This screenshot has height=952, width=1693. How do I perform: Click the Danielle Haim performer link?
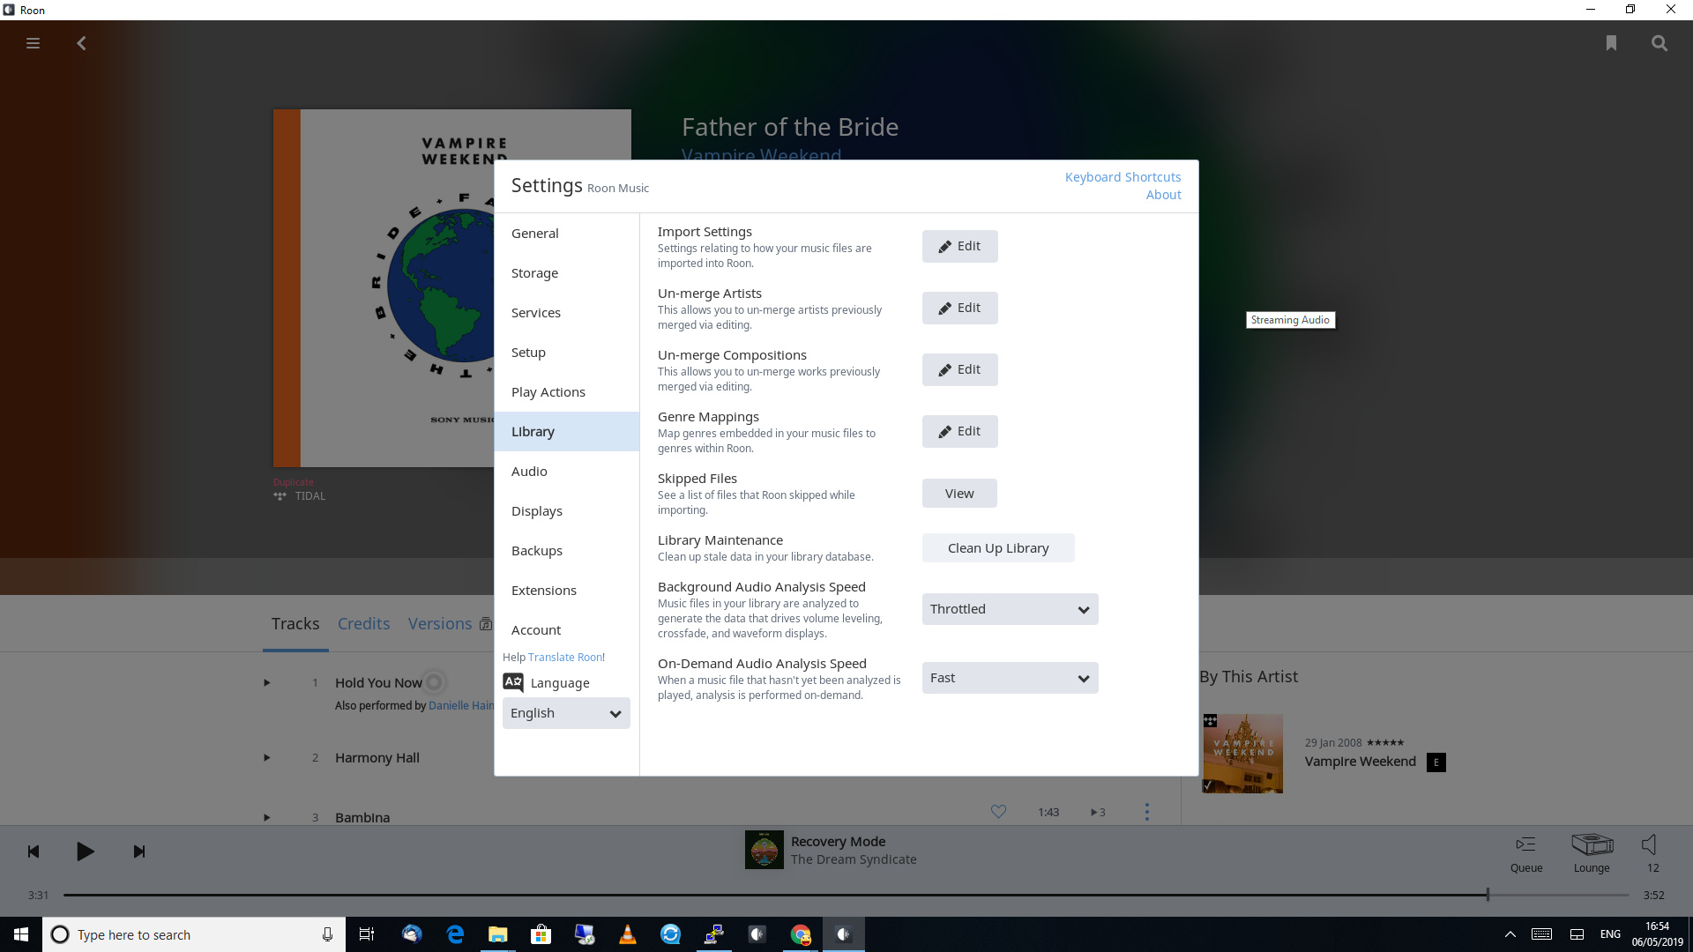click(461, 706)
